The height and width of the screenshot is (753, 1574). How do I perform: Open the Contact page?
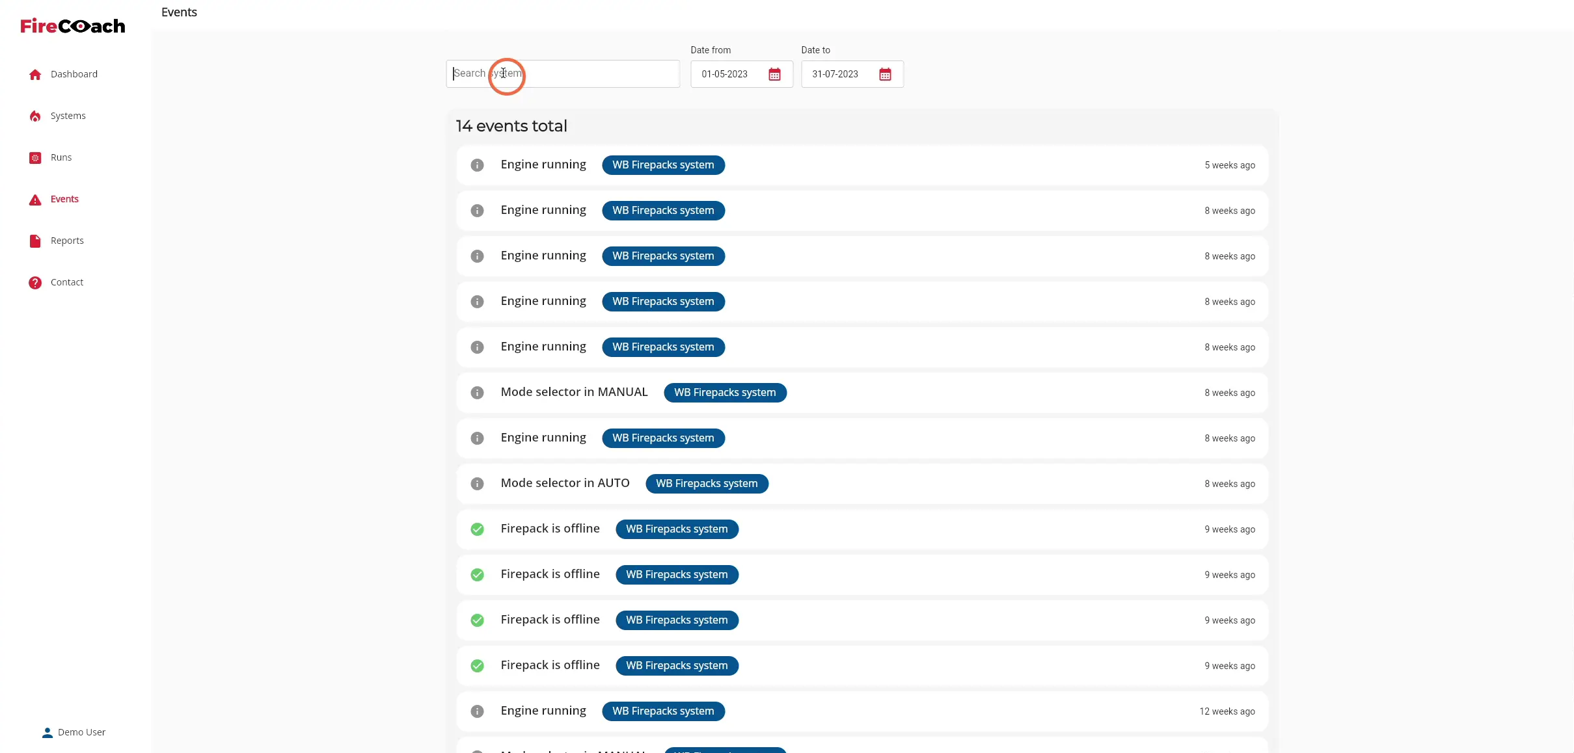67,282
